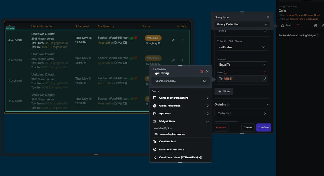Expand the Component Parameters chevron

(x=207, y=98)
